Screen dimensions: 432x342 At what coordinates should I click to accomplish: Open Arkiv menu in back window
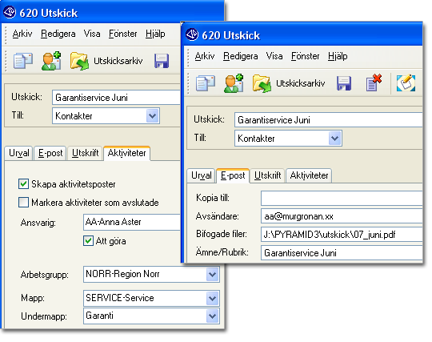tap(22, 34)
